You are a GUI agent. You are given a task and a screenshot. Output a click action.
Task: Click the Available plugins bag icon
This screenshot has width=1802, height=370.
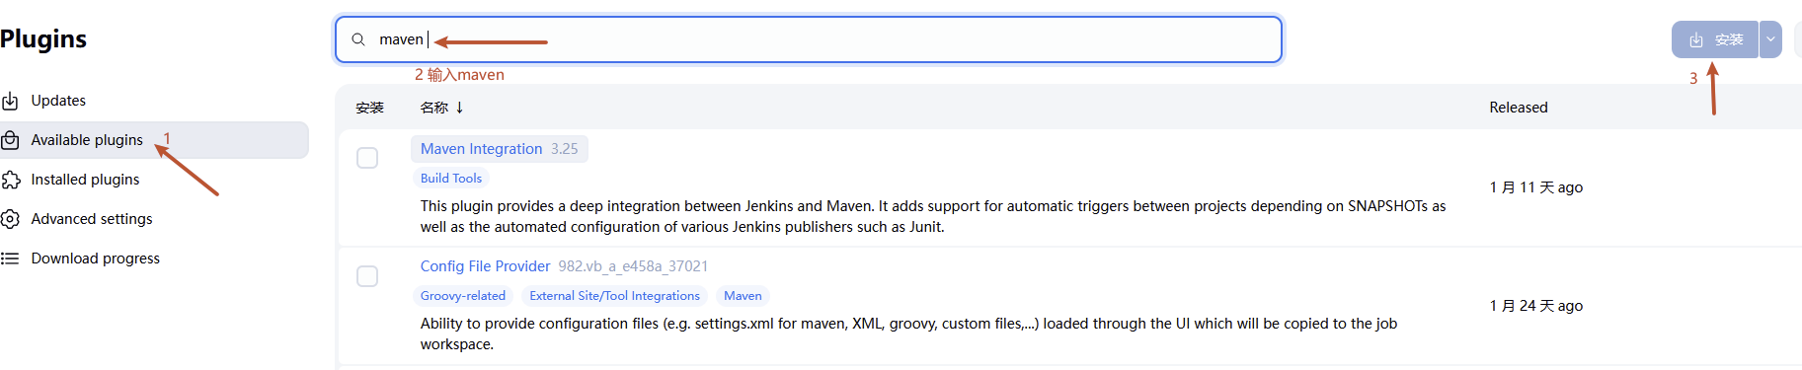(x=10, y=140)
